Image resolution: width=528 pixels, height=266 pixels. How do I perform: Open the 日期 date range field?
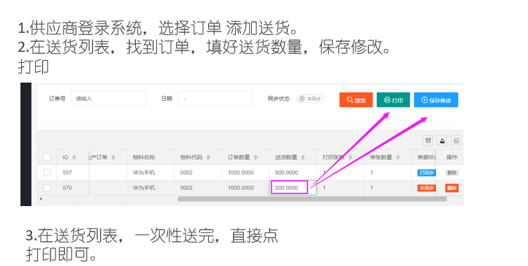tap(215, 99)
